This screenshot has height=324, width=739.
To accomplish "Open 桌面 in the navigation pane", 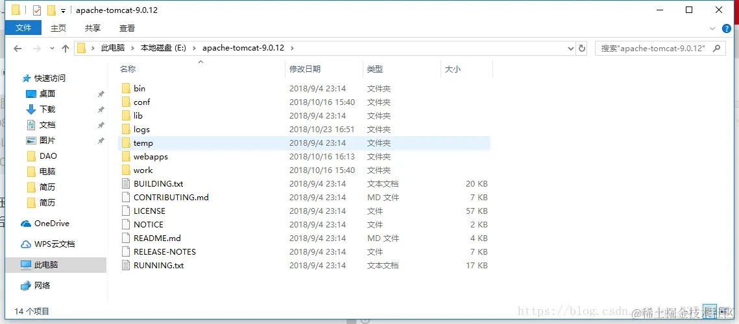I will 47,94.
